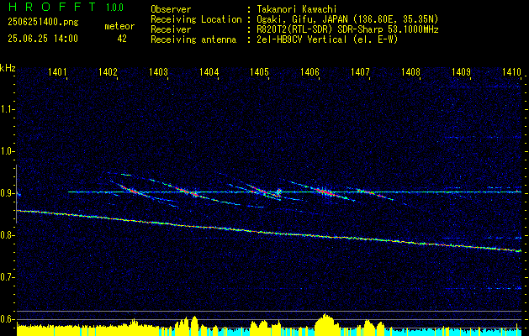The width and height of the screenshot is (529, 336).
Task: Click the 0.7 kHz axis label
Action: pos(7,277)
